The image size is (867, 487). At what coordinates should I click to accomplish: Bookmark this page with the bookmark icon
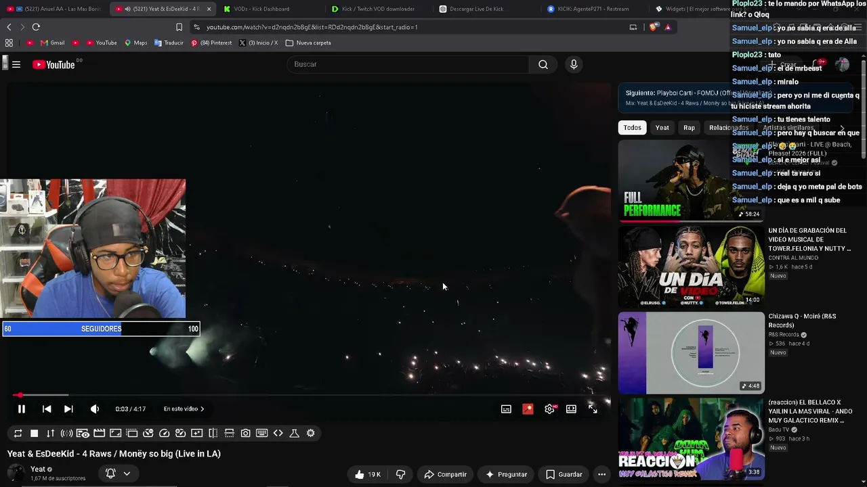pos(179,27)
